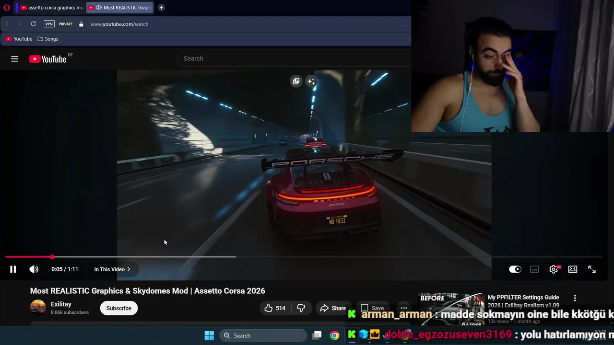Seek using the red progress bar handle
Viewport: 614px width, 345px height.
(x=52, y=257)
